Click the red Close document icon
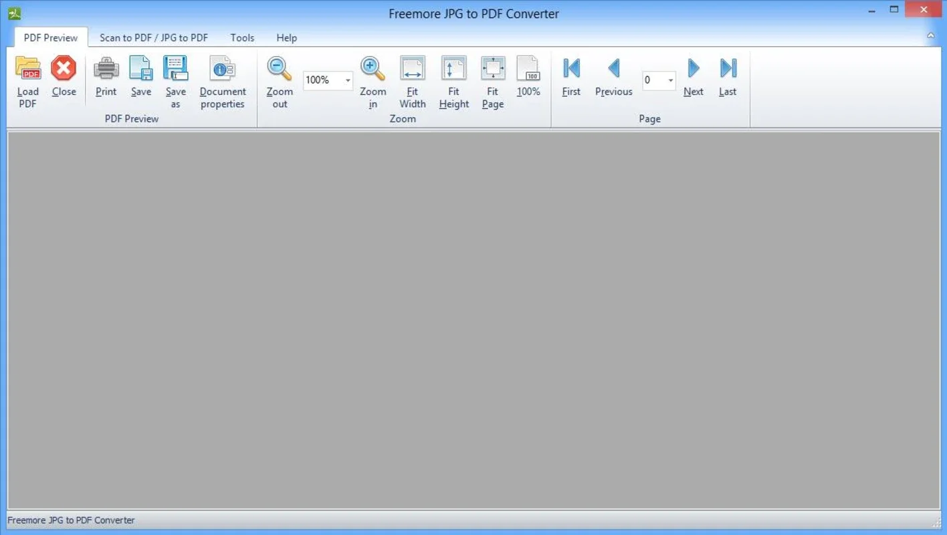The width and height of the screenshot is (947, 535). (64, 68)
